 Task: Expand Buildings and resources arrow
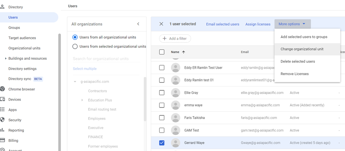tap(6, 59)
